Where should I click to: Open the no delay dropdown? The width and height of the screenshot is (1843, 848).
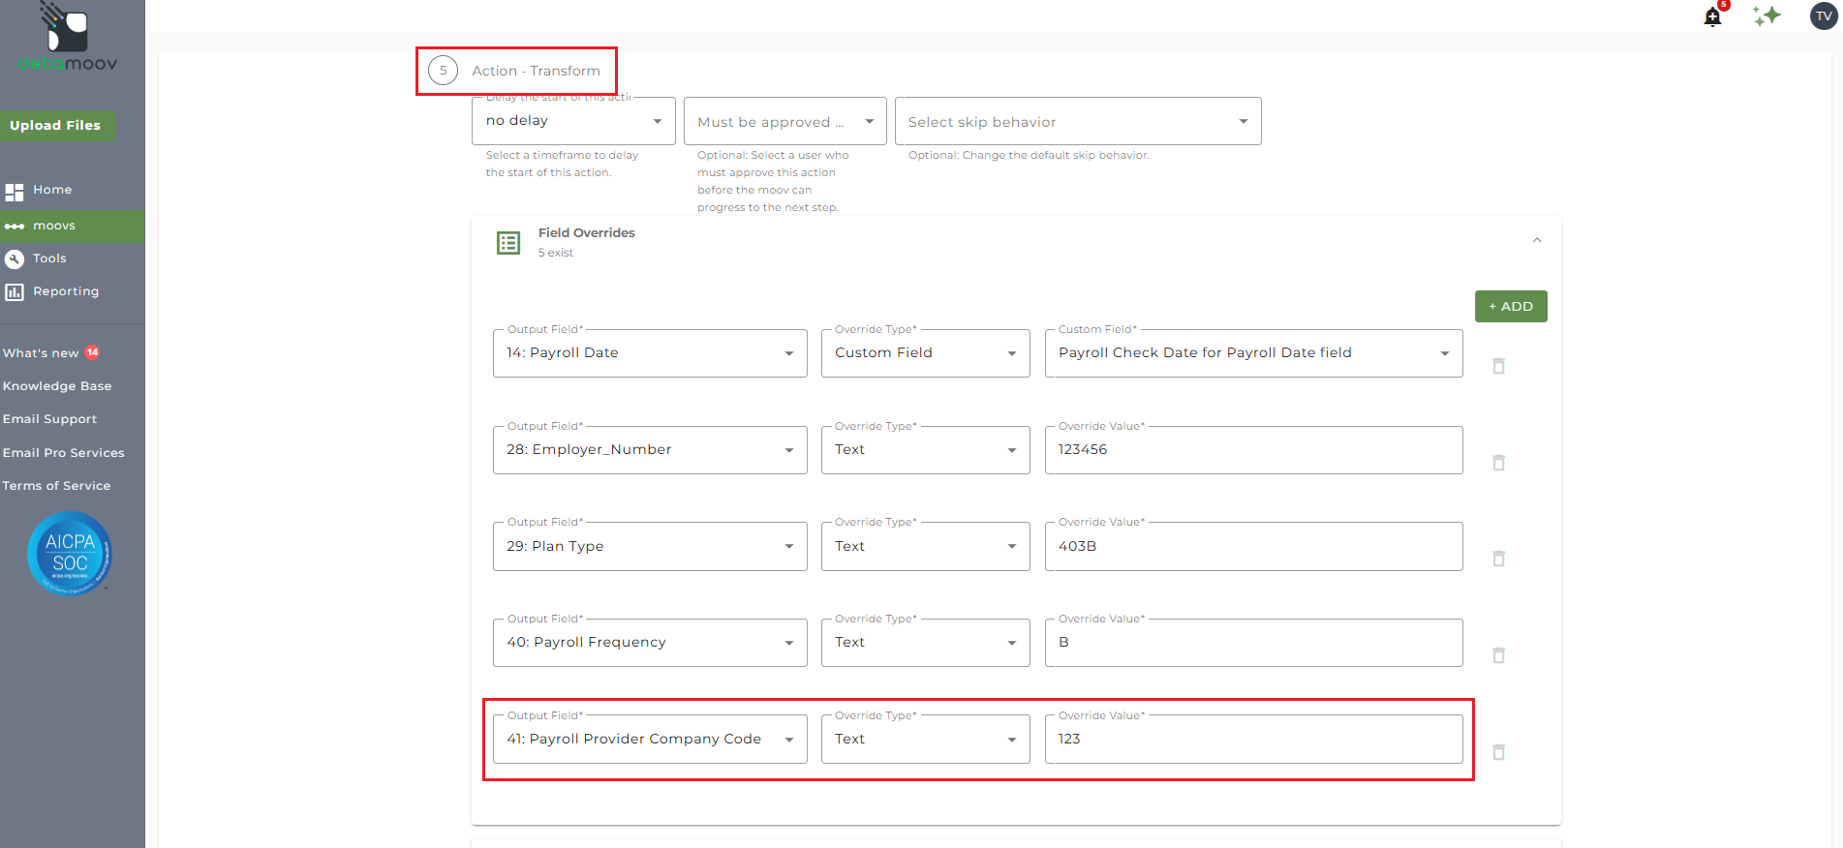point(572,121)
